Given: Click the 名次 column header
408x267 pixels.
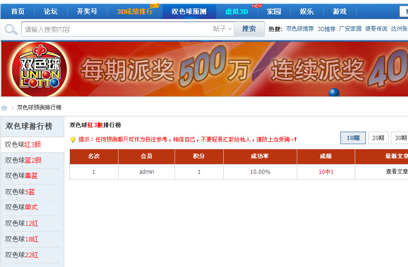Looking at the screenshot, I should [x=94, y=156].
